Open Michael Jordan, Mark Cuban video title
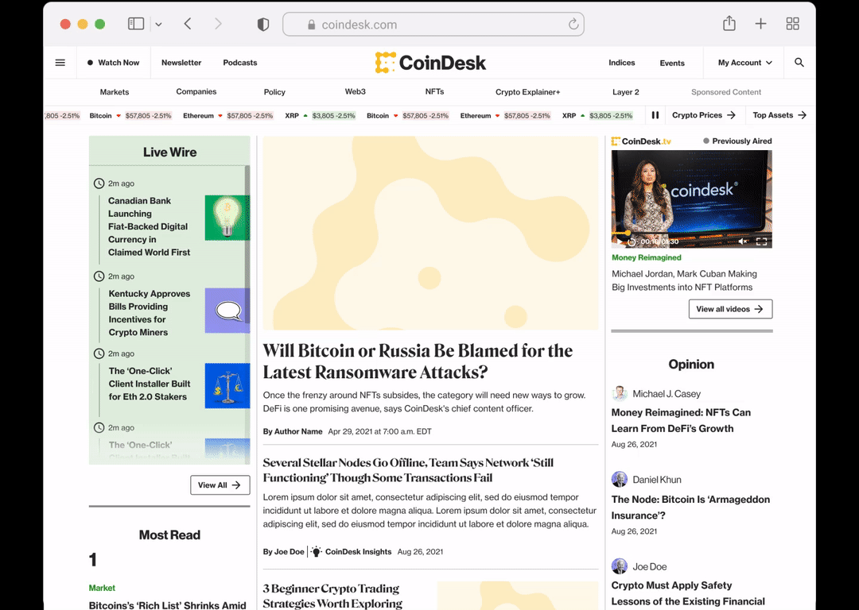Image resolution: width=859 pixels, height=610 pixels. click(x=684, y=280)
